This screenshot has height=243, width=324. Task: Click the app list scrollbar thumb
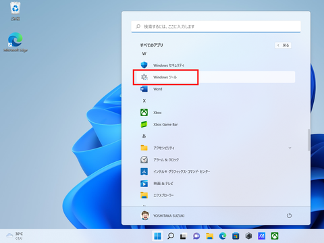[x=309, y=140]
